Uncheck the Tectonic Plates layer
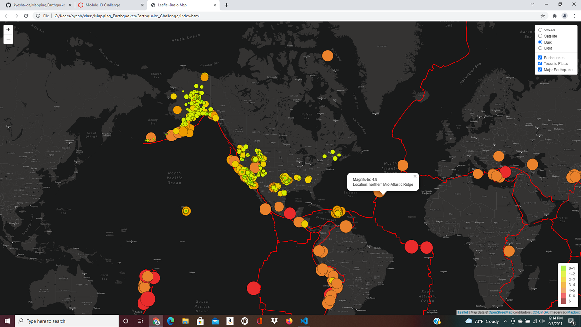The image size is (581, 327). point(539,63)
